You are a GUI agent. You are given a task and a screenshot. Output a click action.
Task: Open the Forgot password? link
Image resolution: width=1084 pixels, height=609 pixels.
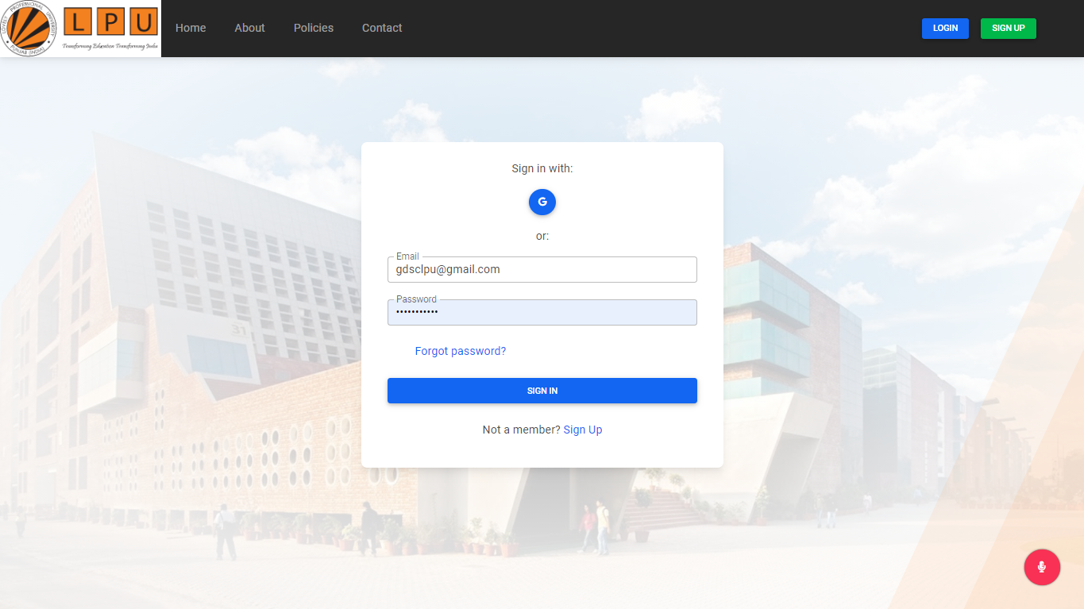click(x=461, y=351)
